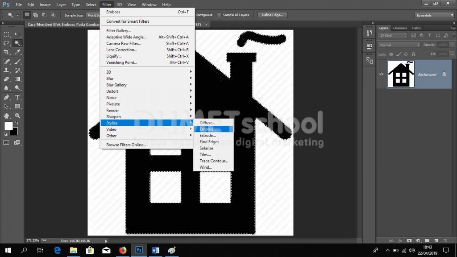This screenshot has height=257, width=457.
Task: Open the Layer menu
Action: (61, 4)
